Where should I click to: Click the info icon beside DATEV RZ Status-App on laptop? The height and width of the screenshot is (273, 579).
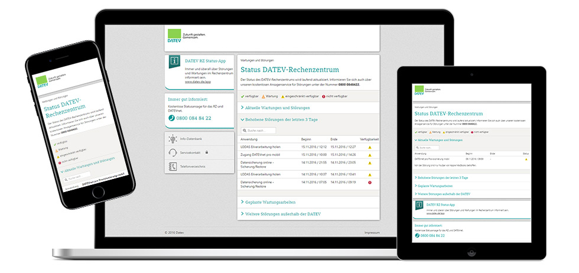(174, 61)
